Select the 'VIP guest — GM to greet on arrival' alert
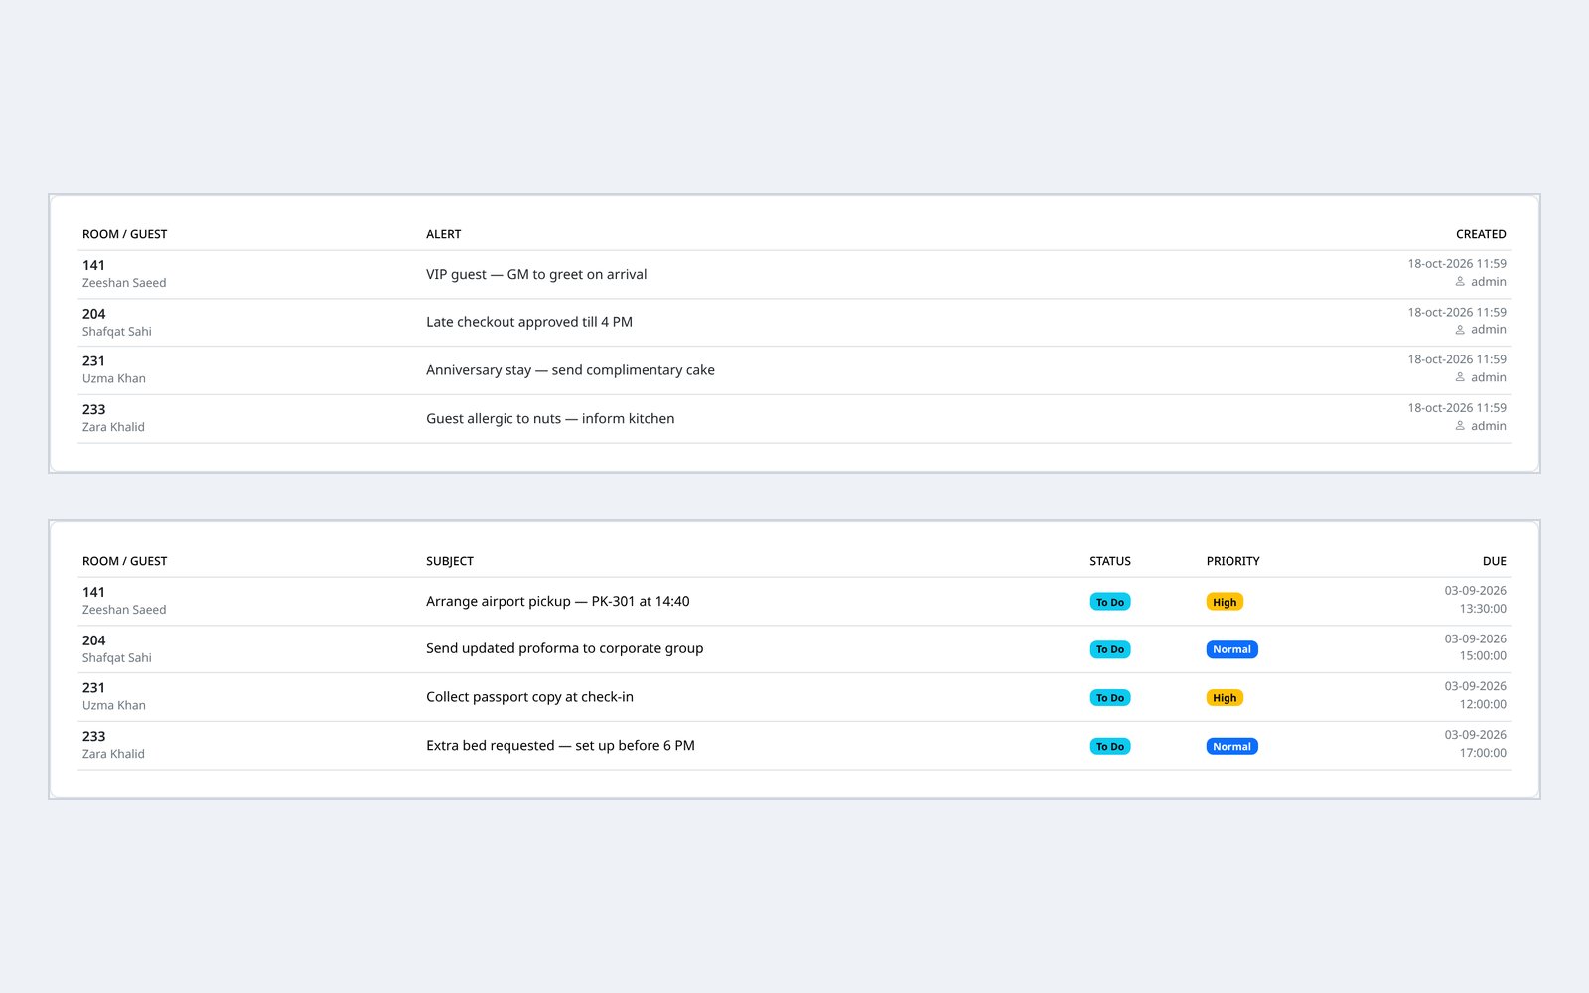Image resolution: width=1589 pixels, height=993 pixels. (536, 274)
